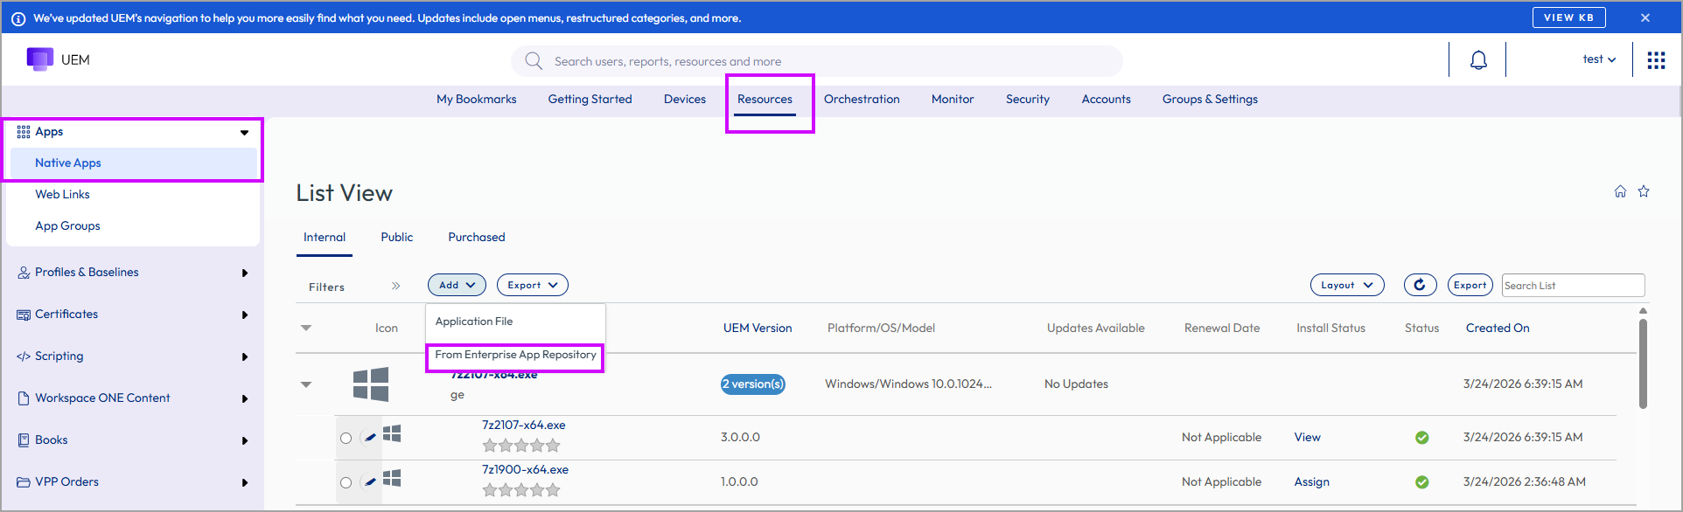
Task: Click the search magnifier icon
Action: click(534, 60)
